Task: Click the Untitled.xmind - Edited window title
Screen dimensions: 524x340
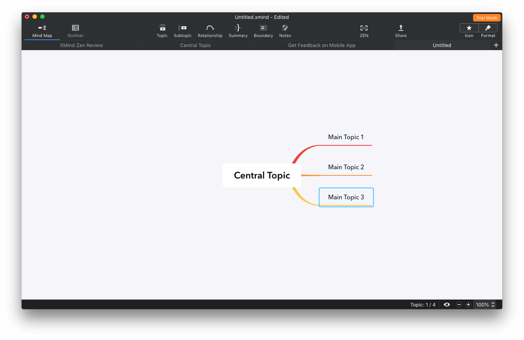Action: click(262, 17)
